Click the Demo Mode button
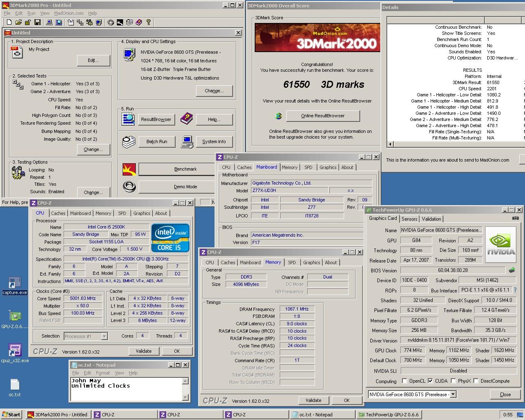The height and width of the screenshot is (420, 525). coord(185,187)
